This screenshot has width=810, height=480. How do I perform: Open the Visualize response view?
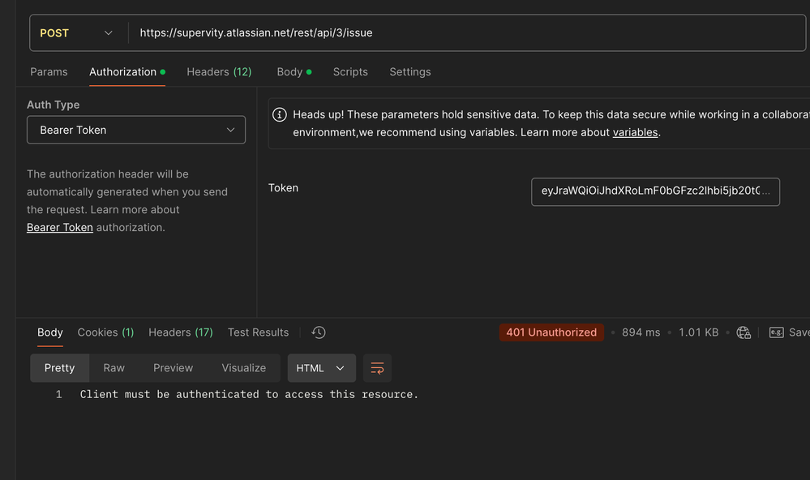pos(243,367)
